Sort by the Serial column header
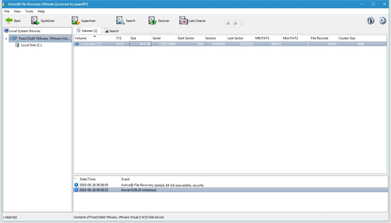Screen dimensions: 391x223 pos(164,38)
